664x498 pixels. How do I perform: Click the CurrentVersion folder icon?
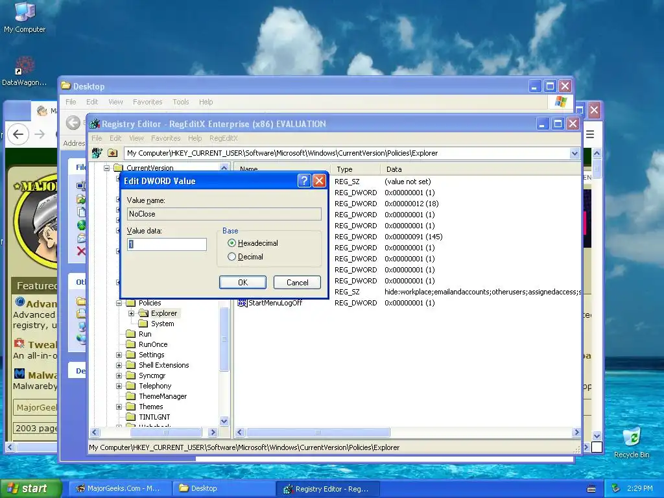[119, 168]
